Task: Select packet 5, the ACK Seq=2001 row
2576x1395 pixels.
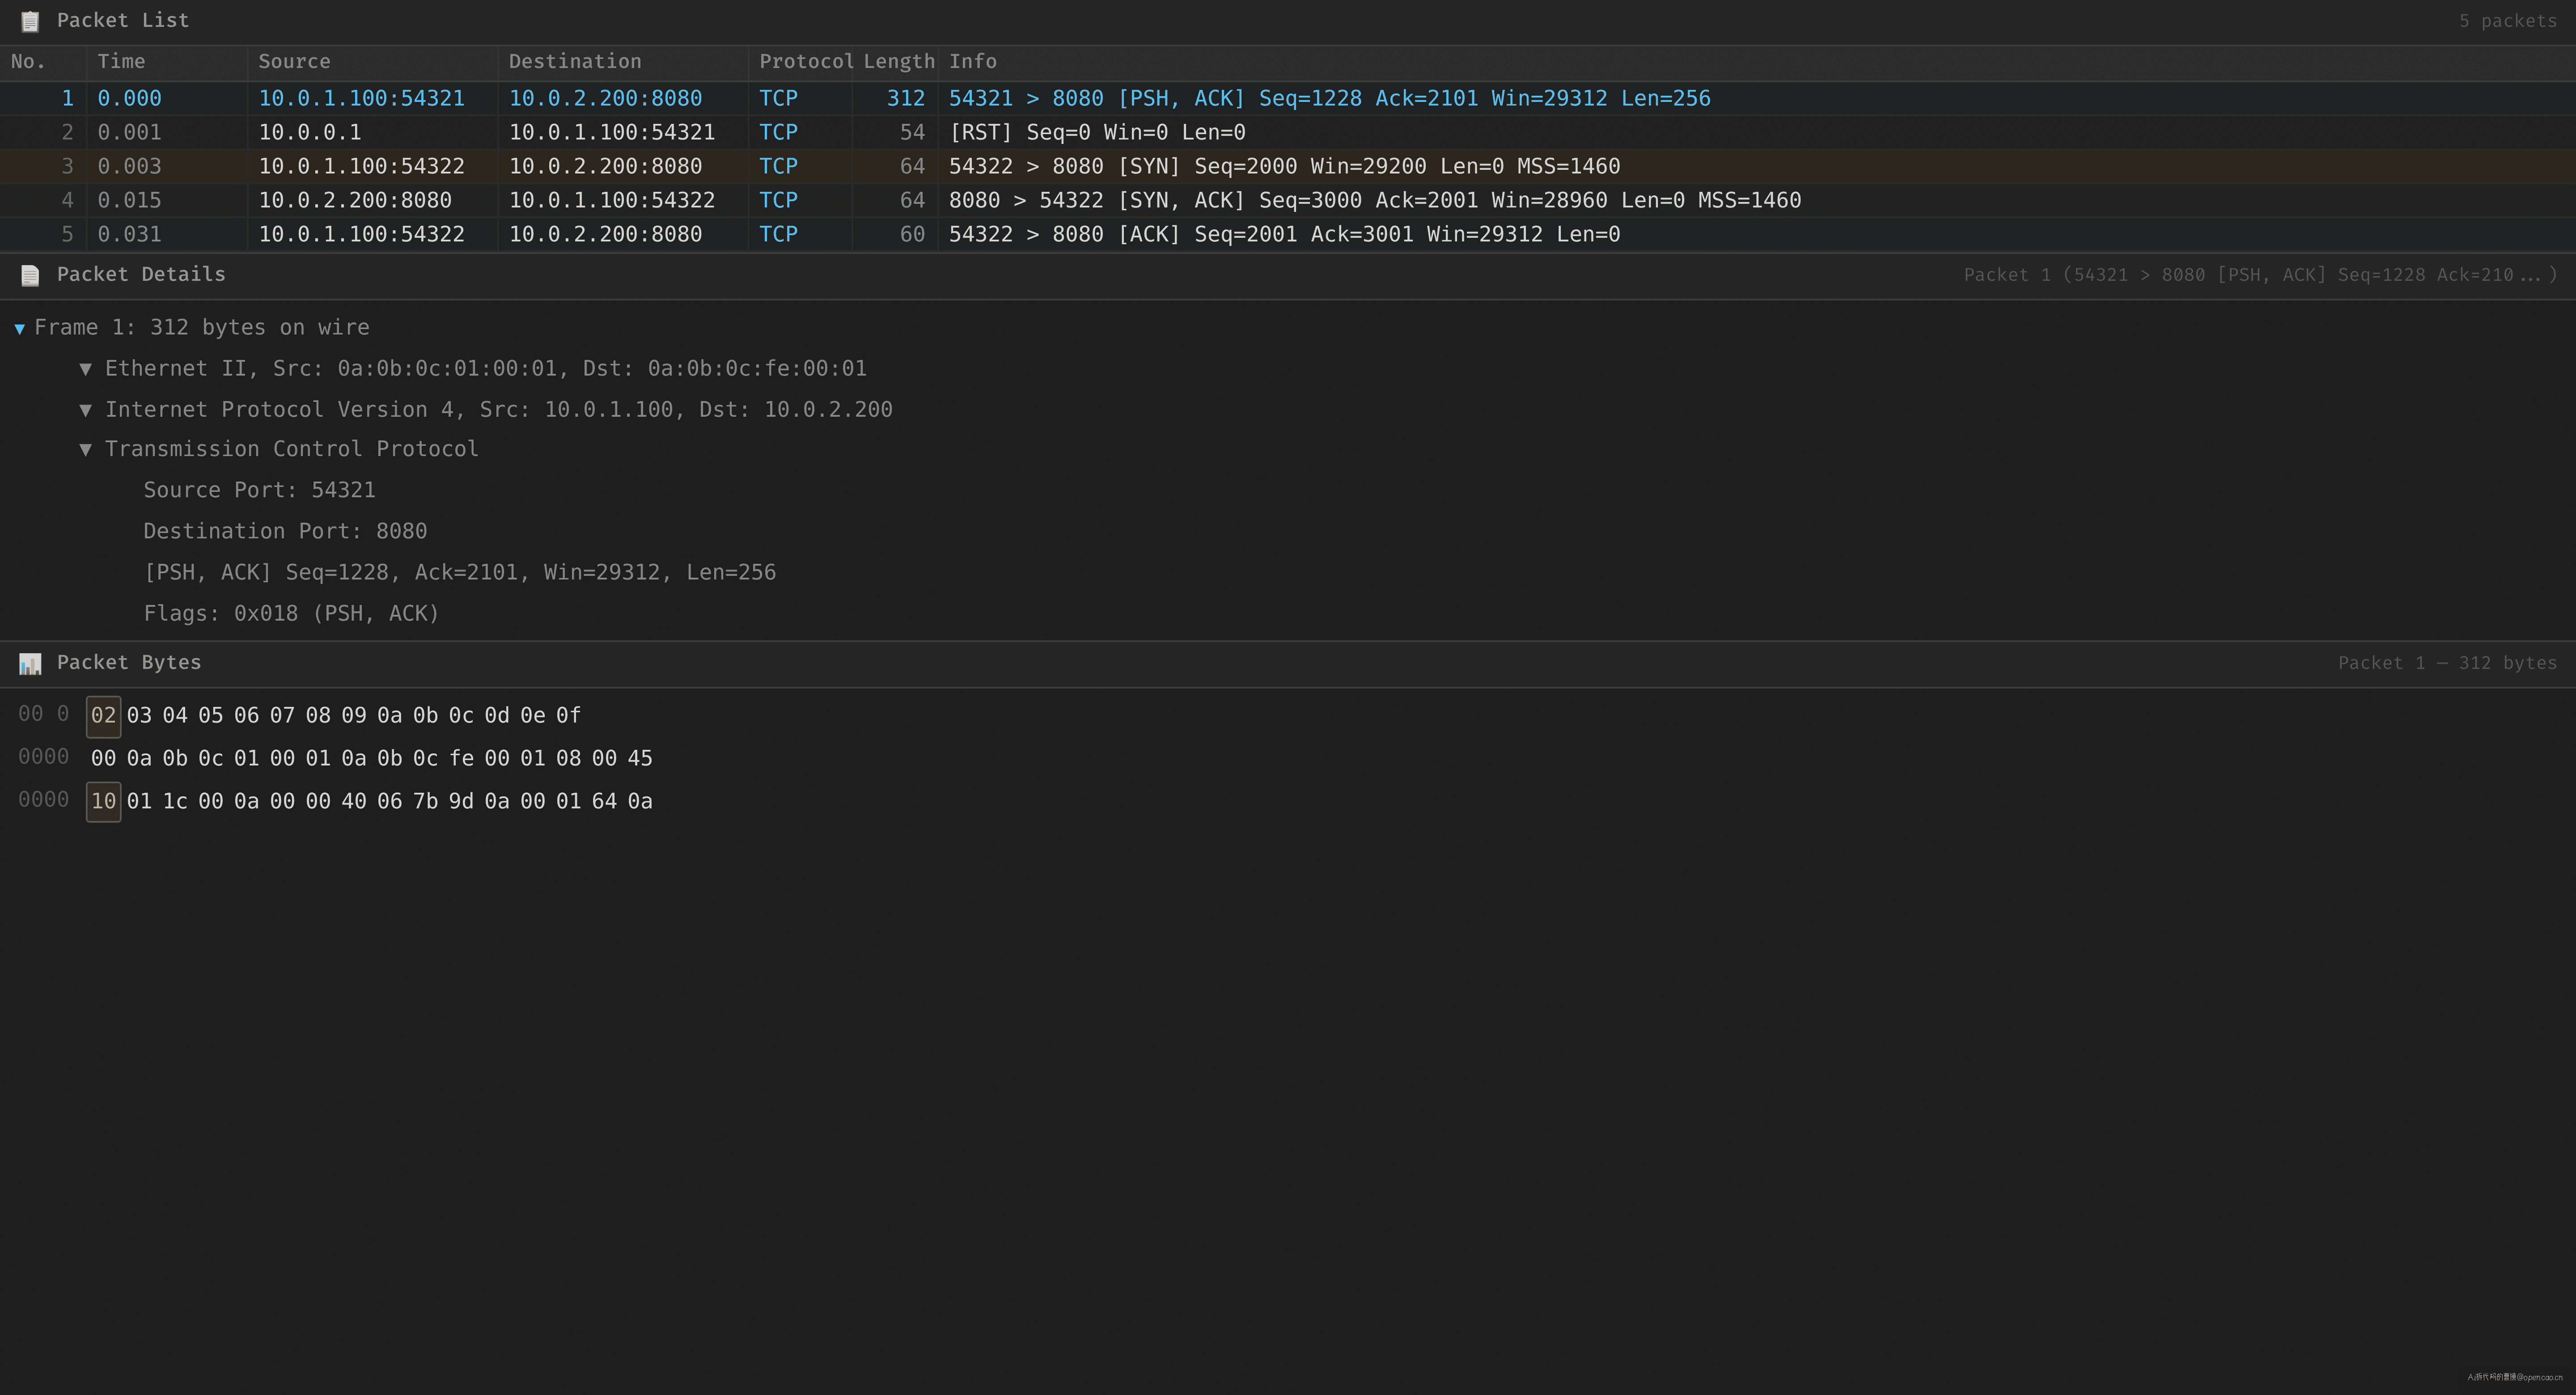Action: 1288,234
